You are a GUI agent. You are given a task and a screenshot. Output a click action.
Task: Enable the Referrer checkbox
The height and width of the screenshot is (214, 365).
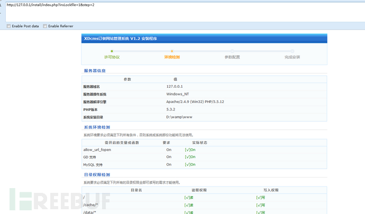click(45, 26)
